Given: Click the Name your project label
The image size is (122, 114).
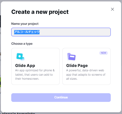Looking at the screenshot, I should 25,24.
